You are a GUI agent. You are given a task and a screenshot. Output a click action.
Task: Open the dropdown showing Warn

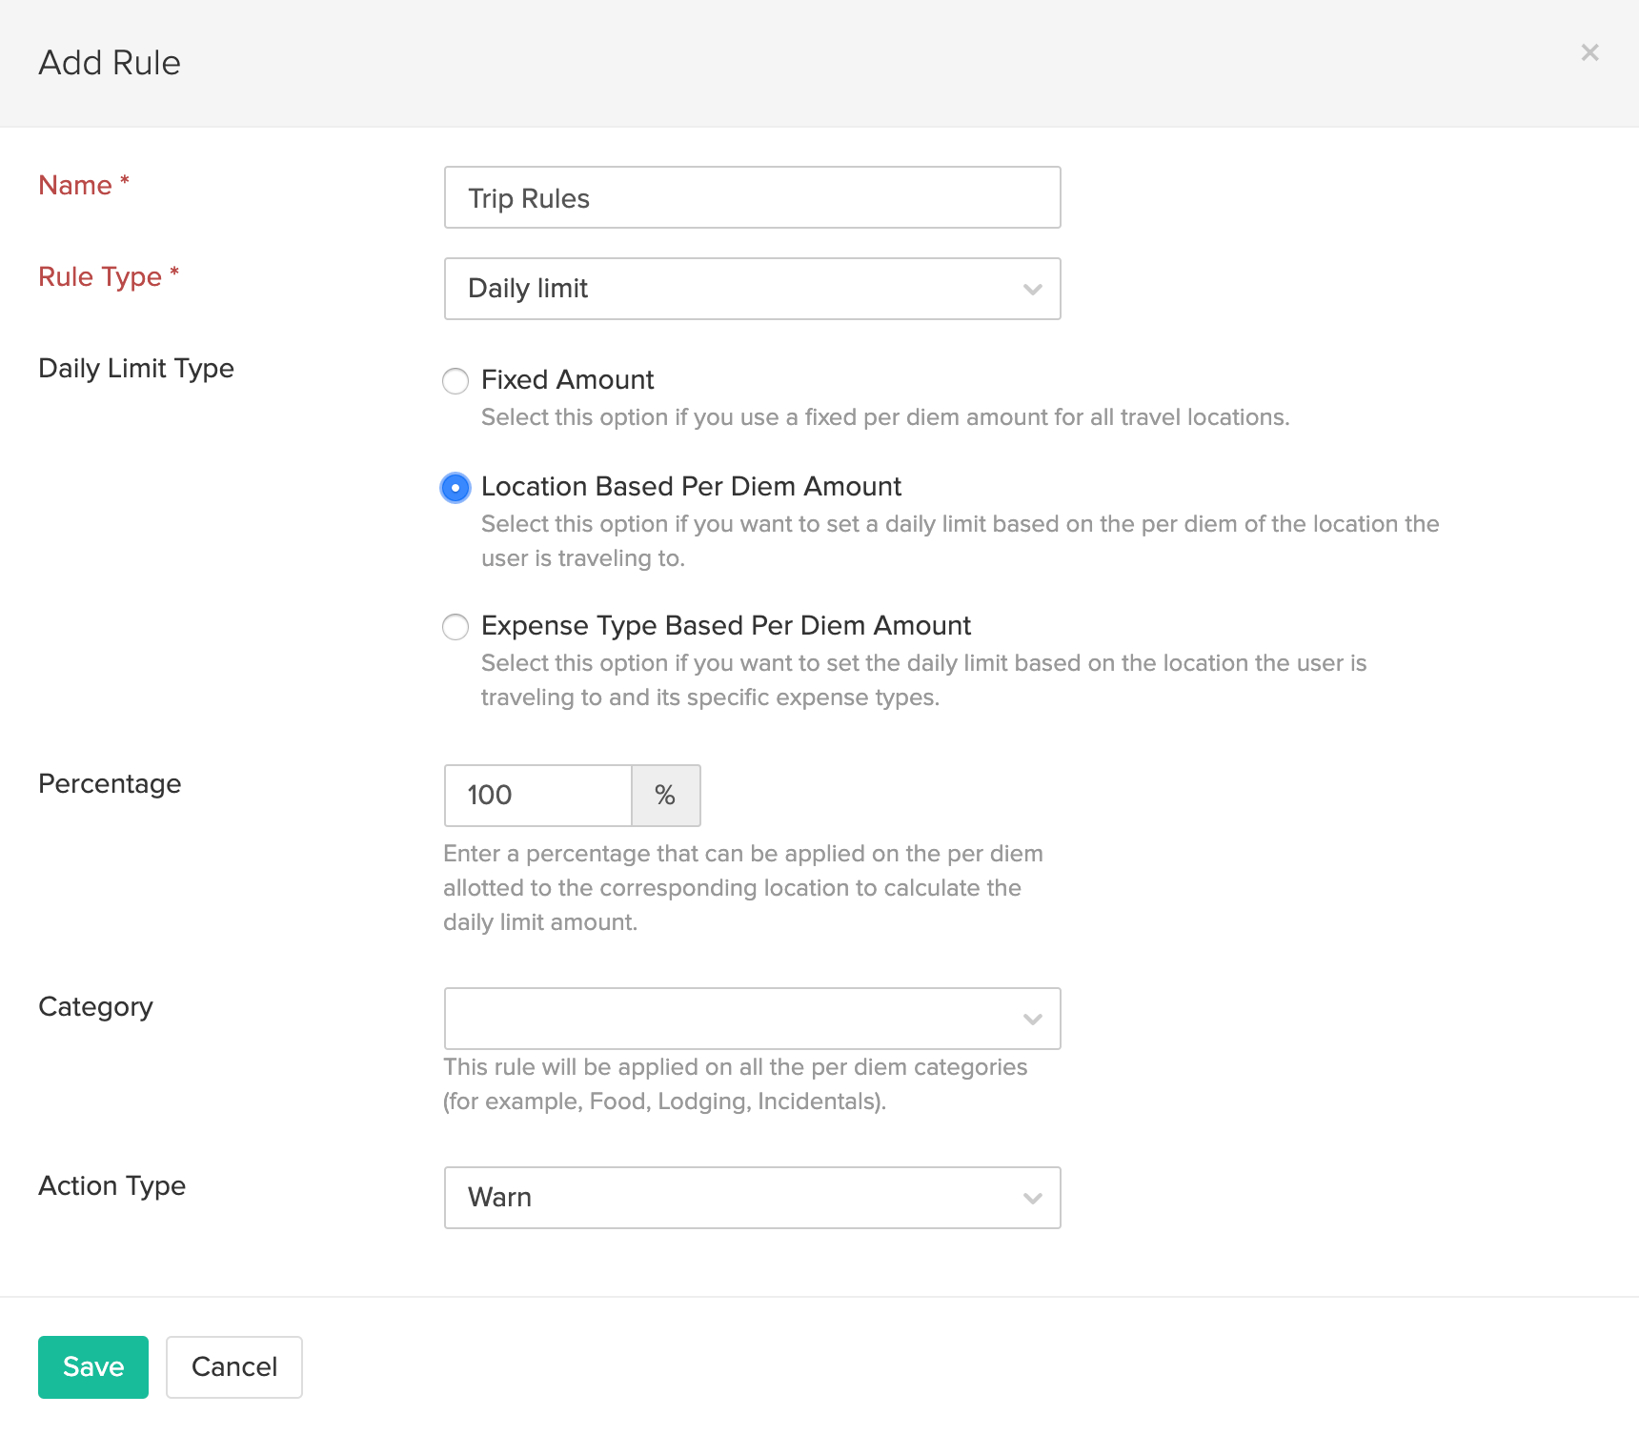coord(734,1198)
